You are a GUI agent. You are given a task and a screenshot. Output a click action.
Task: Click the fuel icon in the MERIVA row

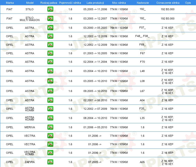pos(50,127)
